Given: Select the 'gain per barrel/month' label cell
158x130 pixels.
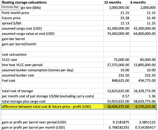Looking at the screenshot, I should coord(52,44).
